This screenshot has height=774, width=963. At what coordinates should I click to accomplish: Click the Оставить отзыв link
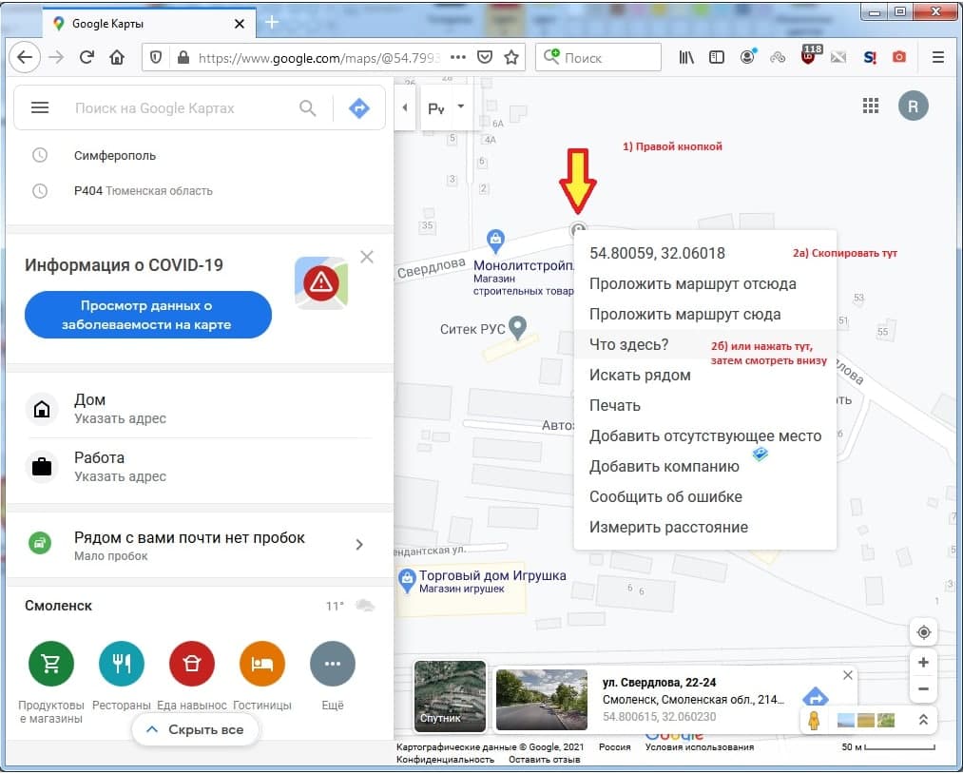coord(544,760)
